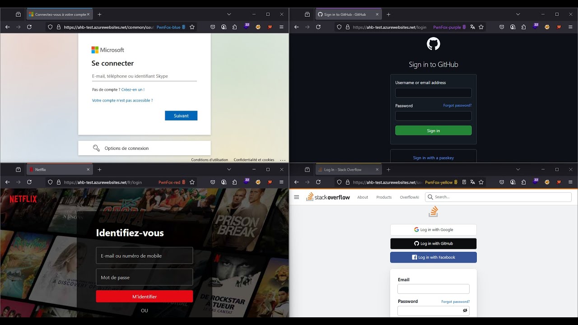
Task: Click the GitHub Octocat logo on the sign-in page
Action: [x=433, y=44]
